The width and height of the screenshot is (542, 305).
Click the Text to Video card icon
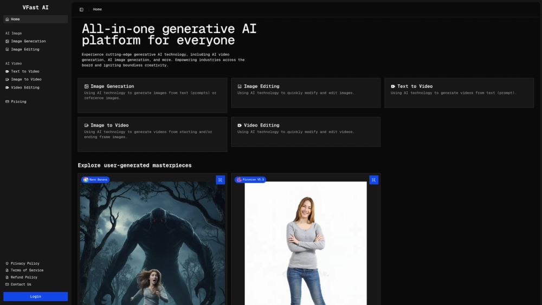point(393,86)
